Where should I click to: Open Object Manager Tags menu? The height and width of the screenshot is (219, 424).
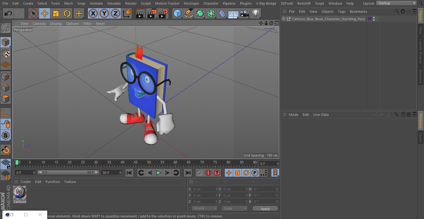341,11
